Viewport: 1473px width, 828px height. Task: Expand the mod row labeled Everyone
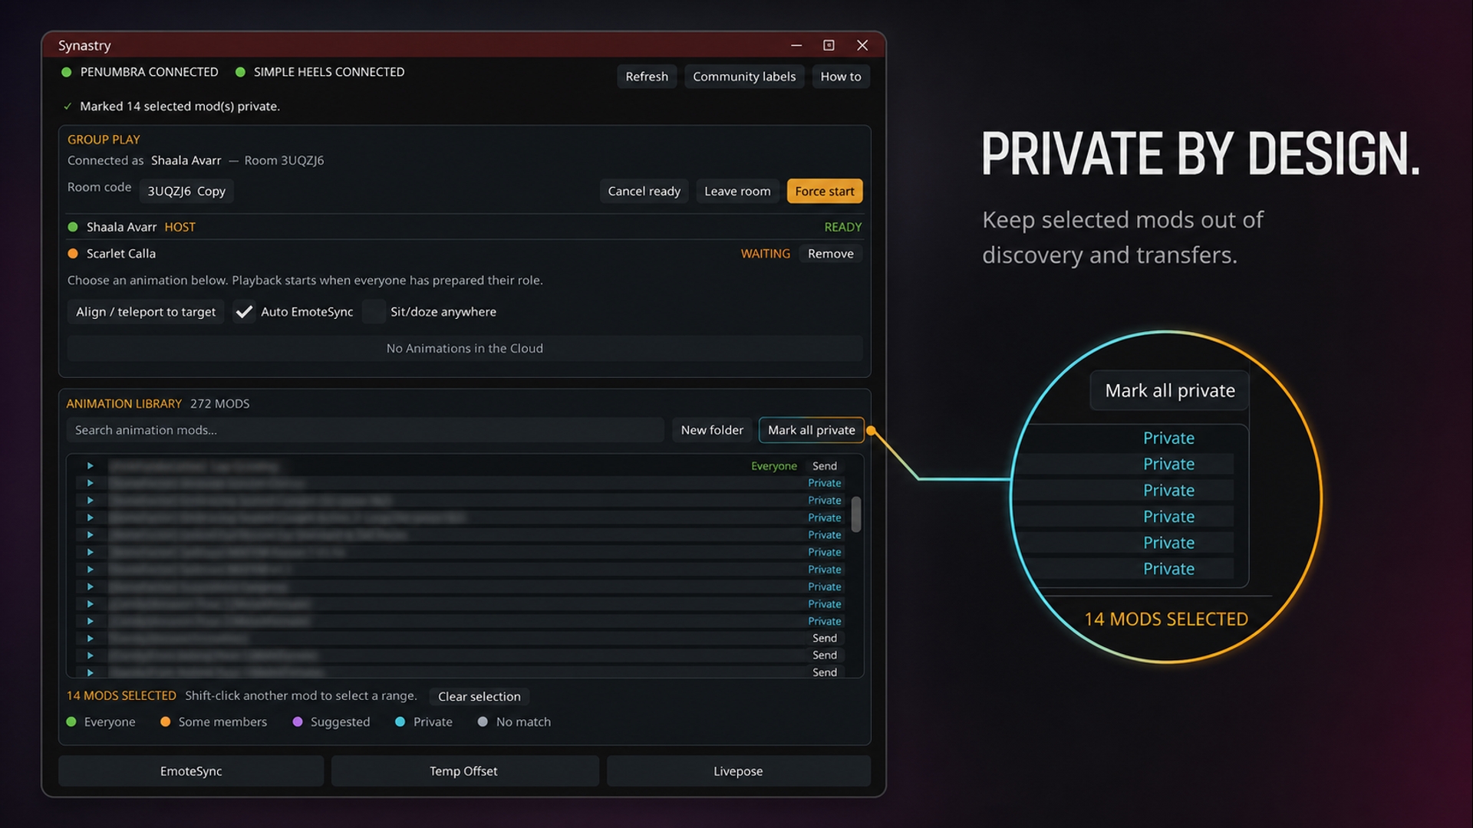pos(90,466)
